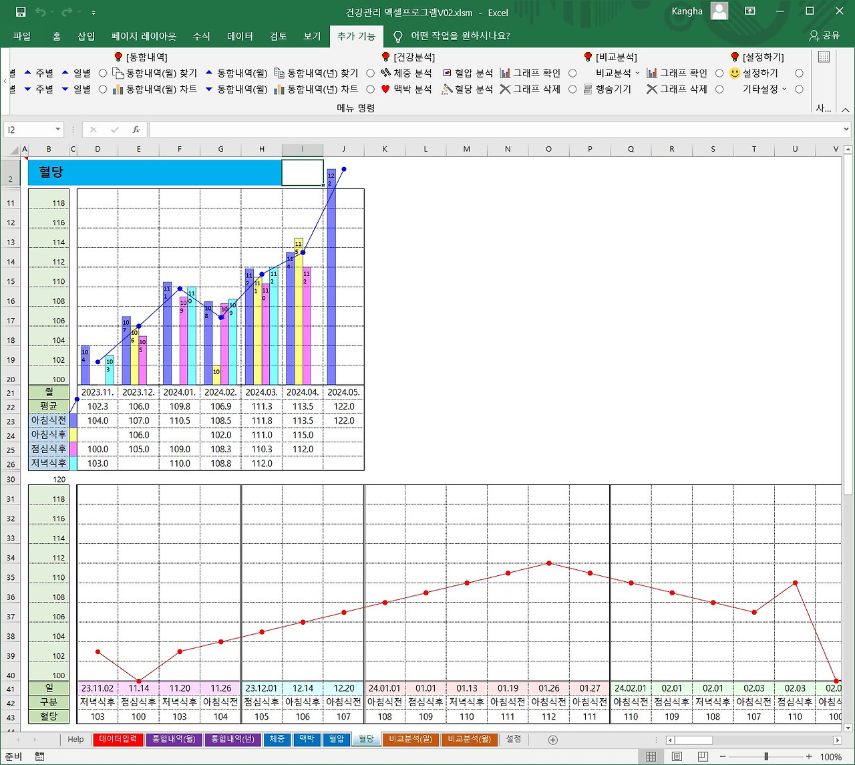
Task: Open ribbon display options
Action: click(x=750, y=11)
